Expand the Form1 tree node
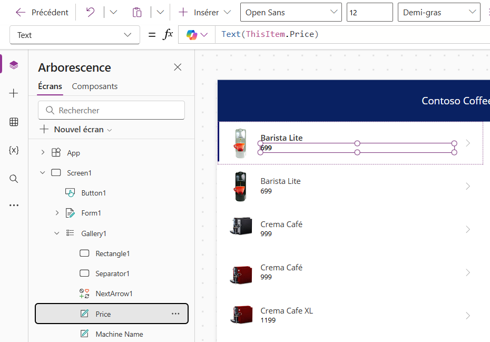 point(57,213)
